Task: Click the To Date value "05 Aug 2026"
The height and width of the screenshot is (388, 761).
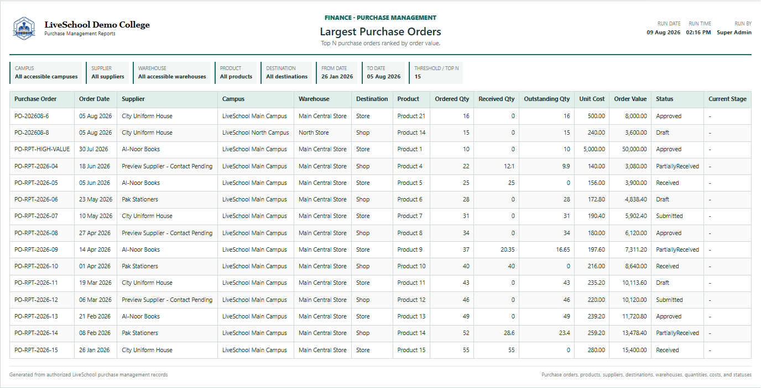Action: tap(384, 77)
